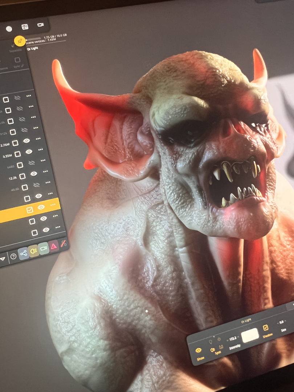
Task: Click the green add-camera icon
Action: pos(44,249)
